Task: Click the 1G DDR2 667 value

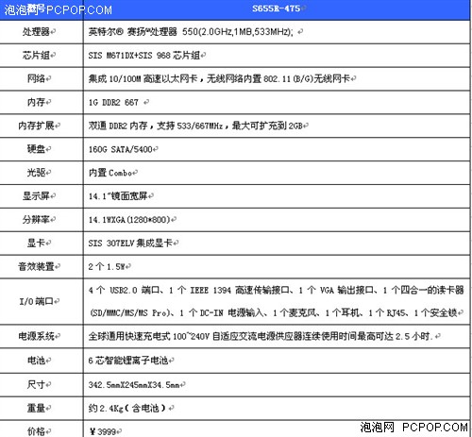Action: click(x=113, y=102)
